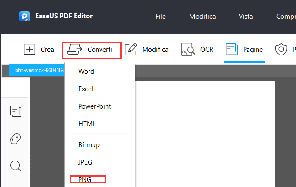Choose JPEG in the conversion dropdown
Image resolution: width=296 pixels, height=187 pixels.
point(85,162)
